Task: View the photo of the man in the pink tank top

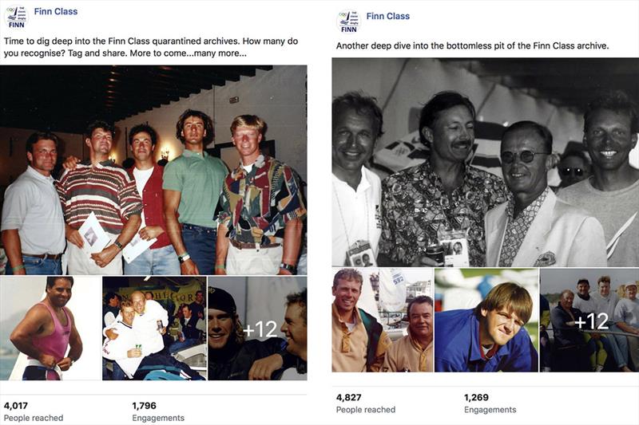Action: pos(50,328)
